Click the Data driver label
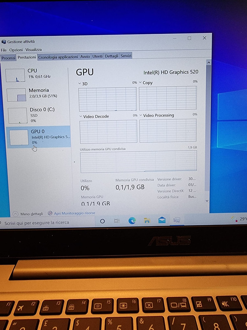Screen dimensions: 247x330 tap(167, 185)
